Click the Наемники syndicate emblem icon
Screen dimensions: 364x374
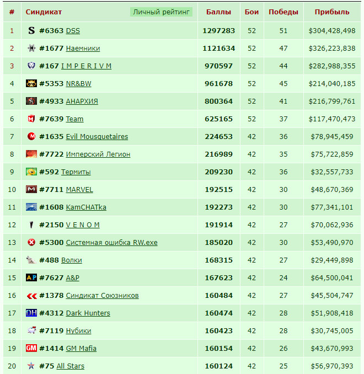click(31, 48)
